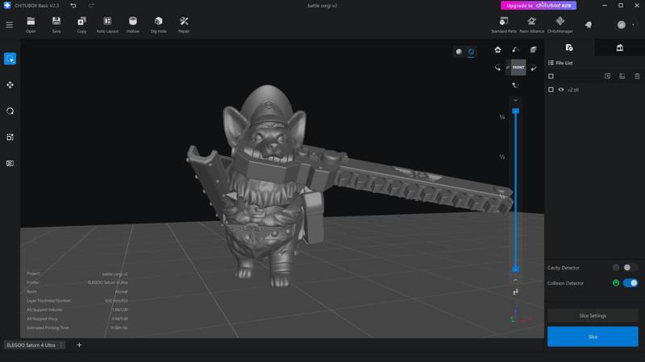Image resolution: width=645 pixels, height=362 pixels.
Task: Click down chevron above layer slider
Action: point(515,100)
